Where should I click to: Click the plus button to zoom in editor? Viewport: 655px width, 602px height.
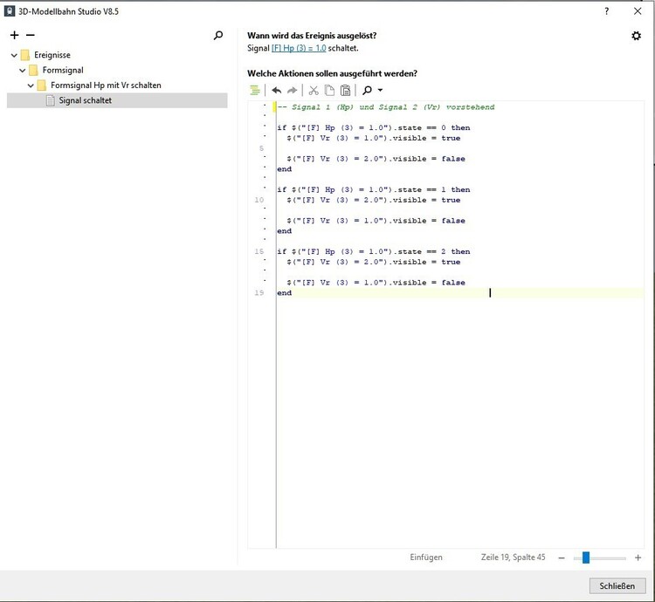pos(638,558)
